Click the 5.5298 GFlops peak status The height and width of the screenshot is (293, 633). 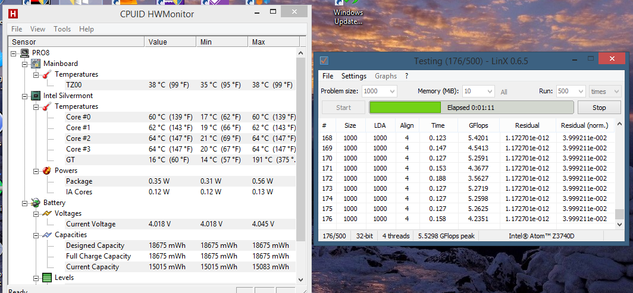(x=447, y=236)
